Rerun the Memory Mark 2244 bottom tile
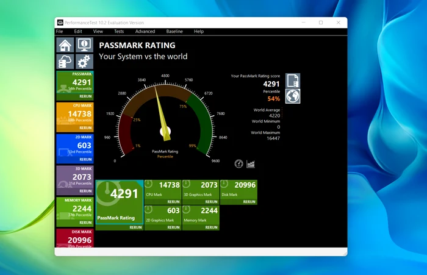Image resolution: width=427 pixels, height=275 pixels. tap(211, 227)
